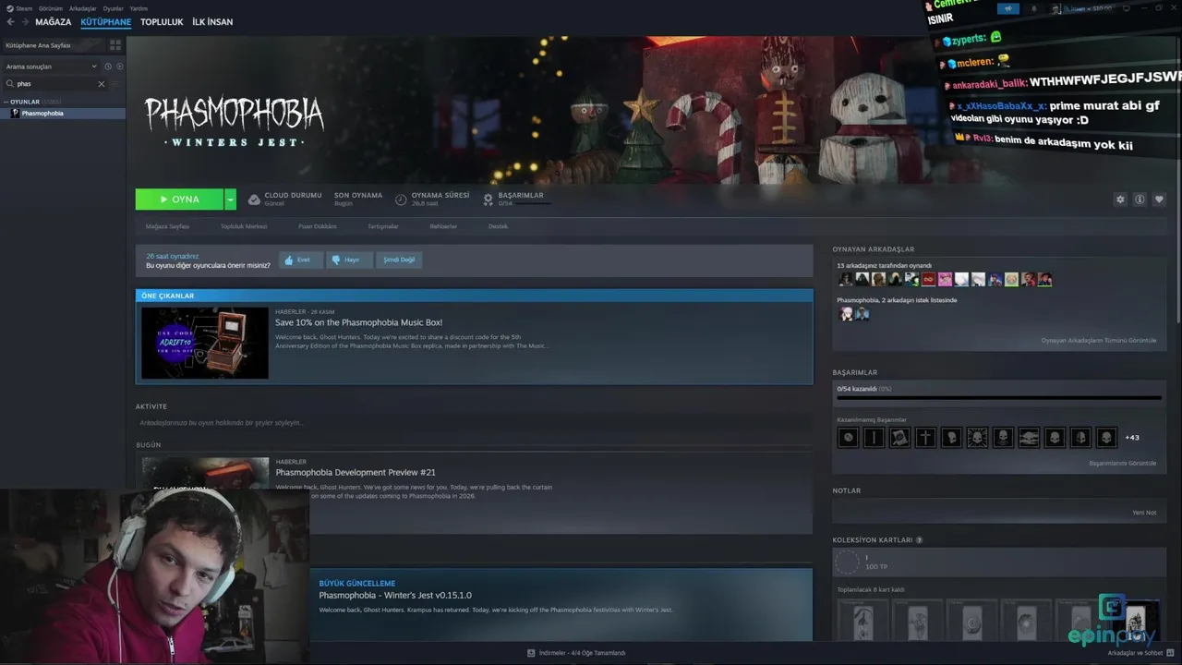Click the cloud status icon

(x=254, y=199)
